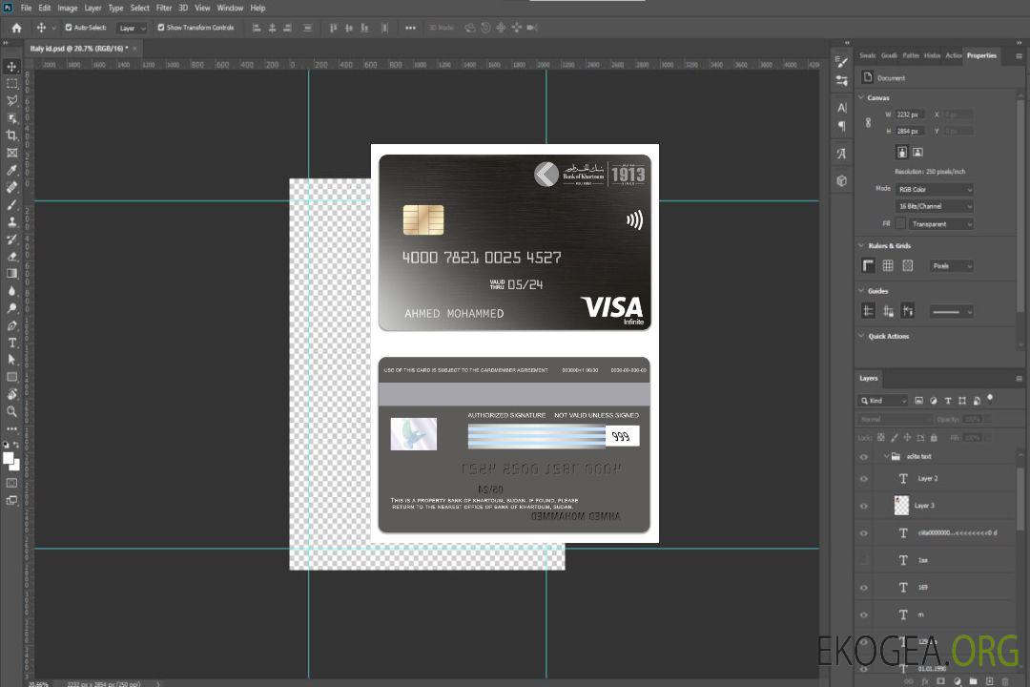The height and width of the screenshot is (687, 1030).
Task: Filter layers by type layers icon
Action: [x=948, y=401]
